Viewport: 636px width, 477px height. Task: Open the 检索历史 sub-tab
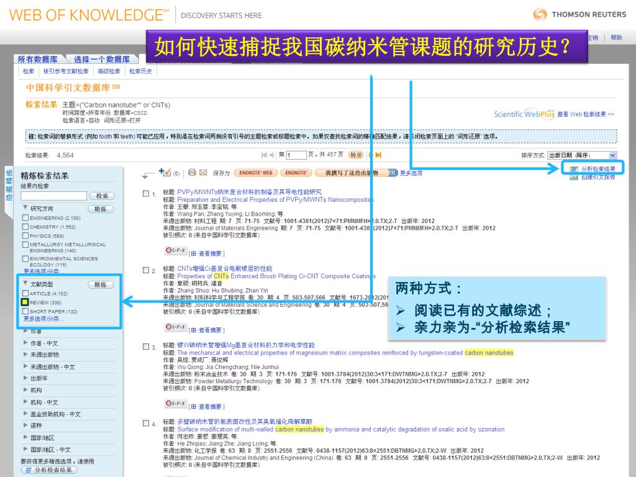pyautogui.click(x=140, y=71)
